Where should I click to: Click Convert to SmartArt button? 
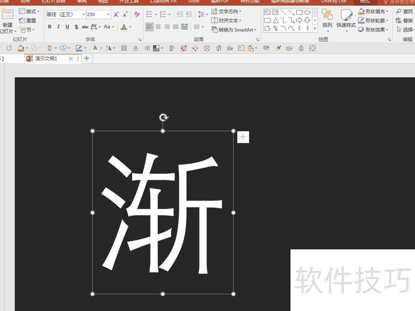tap(233, 30)
